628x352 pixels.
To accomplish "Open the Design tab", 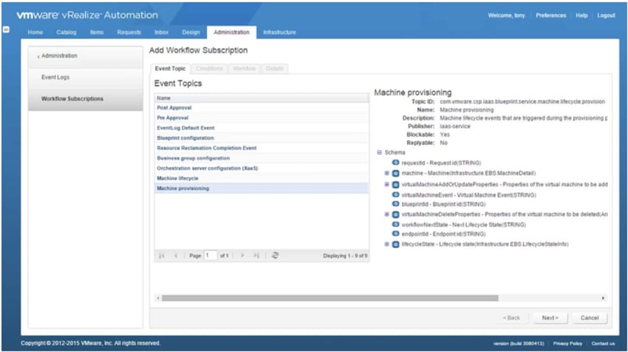I will 191,32.
